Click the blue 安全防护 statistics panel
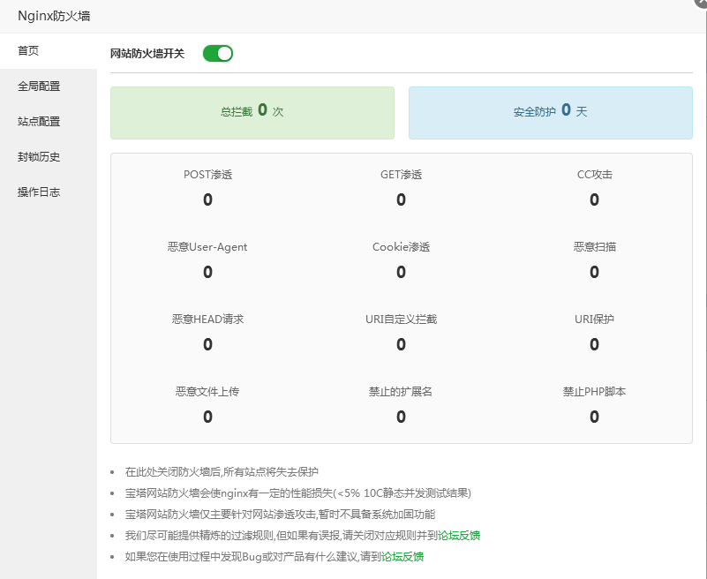Image resolution: width=707 pixels, height=579 pixels. click(x=549, y=112)
